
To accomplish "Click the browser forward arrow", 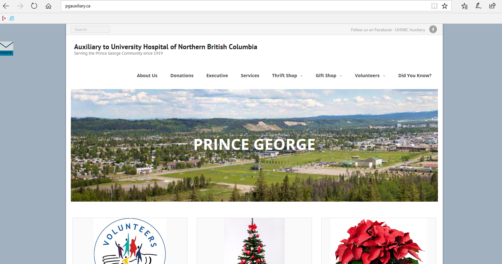I will (20, 6).
